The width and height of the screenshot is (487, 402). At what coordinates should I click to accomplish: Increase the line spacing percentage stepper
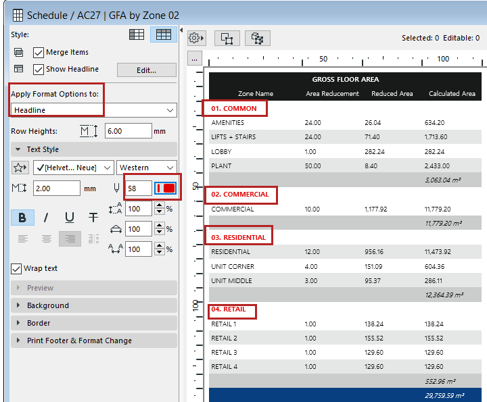[160, 205]
